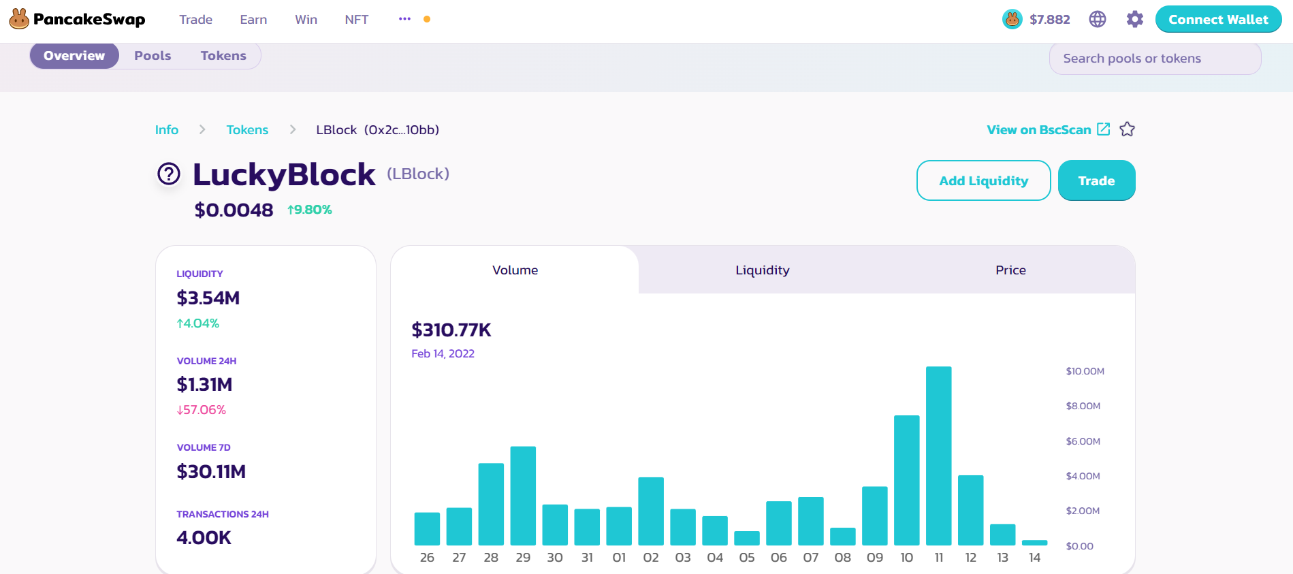Go to Info breadcrumb link
Viewport: 1293px width, 574px height.
tap(167, 130)
